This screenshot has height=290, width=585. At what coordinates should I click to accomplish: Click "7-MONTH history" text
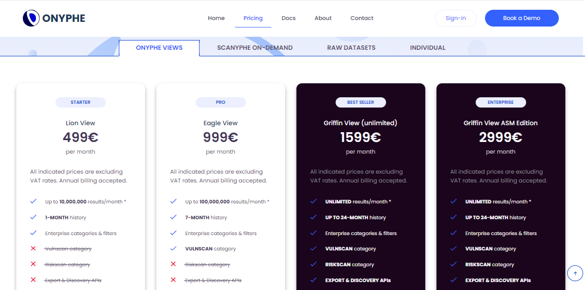point(206,218)
